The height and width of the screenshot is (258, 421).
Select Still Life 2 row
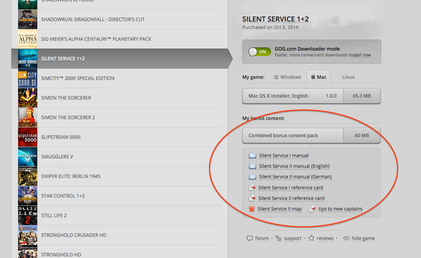click(120, 215)
